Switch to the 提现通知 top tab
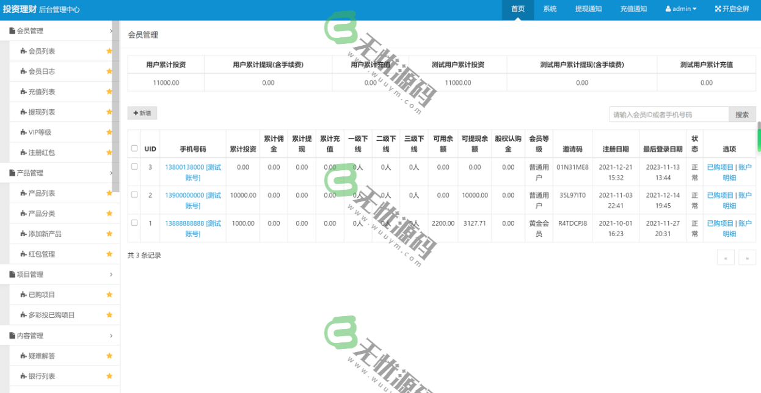 click(588, 9)
